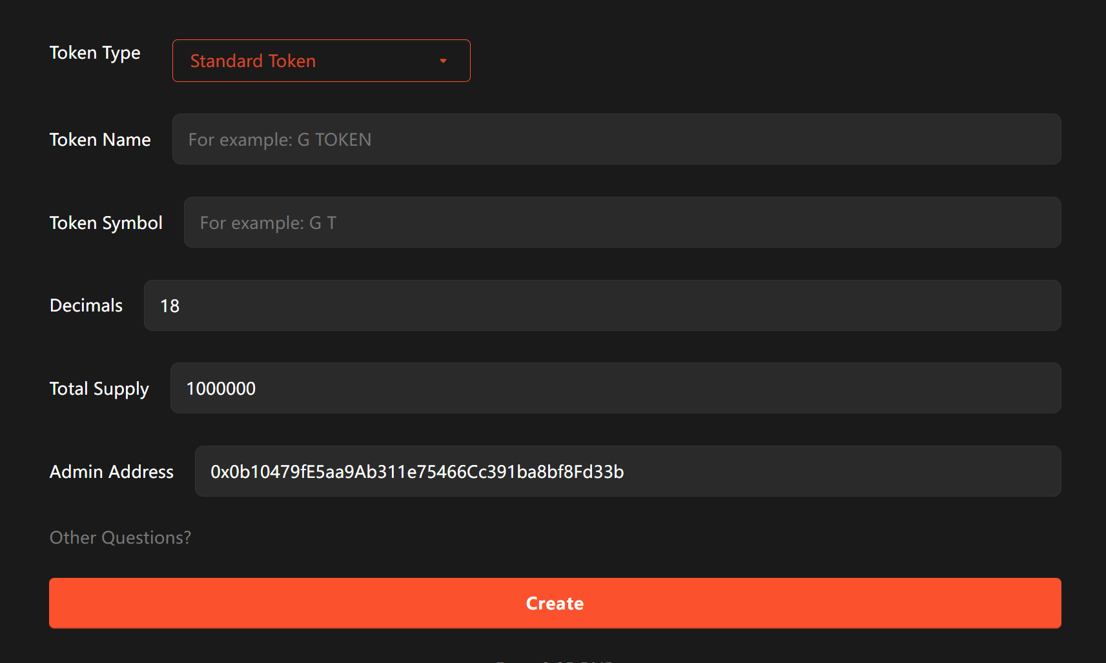Click the Decimals label
Screen dimensions: 1106x663
pyautogui.click(x=86, y=305)
